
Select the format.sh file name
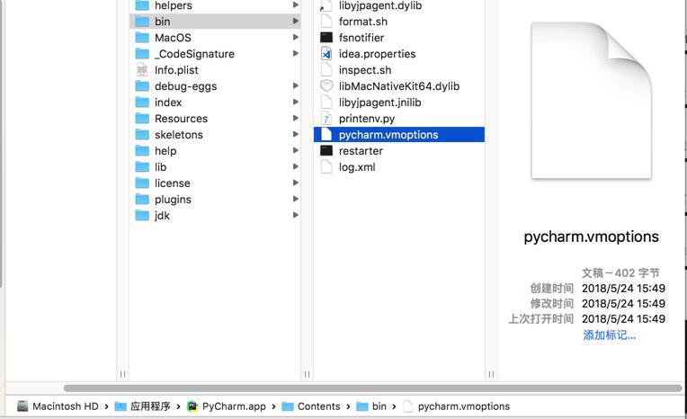pos(362,22)
